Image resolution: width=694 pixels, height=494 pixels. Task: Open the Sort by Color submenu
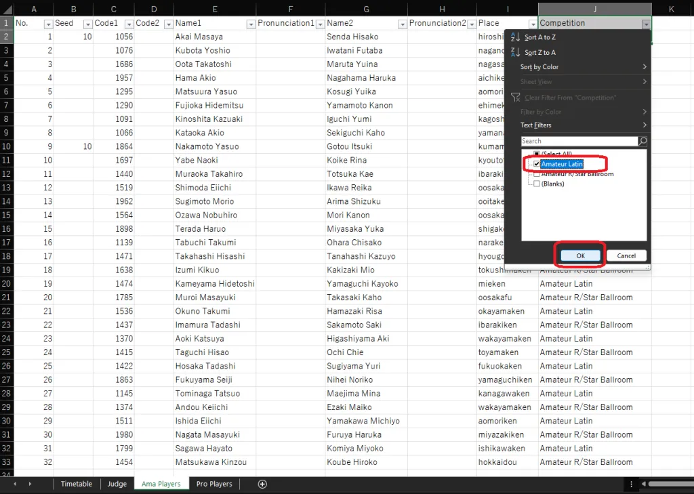(x=583, y=67)
